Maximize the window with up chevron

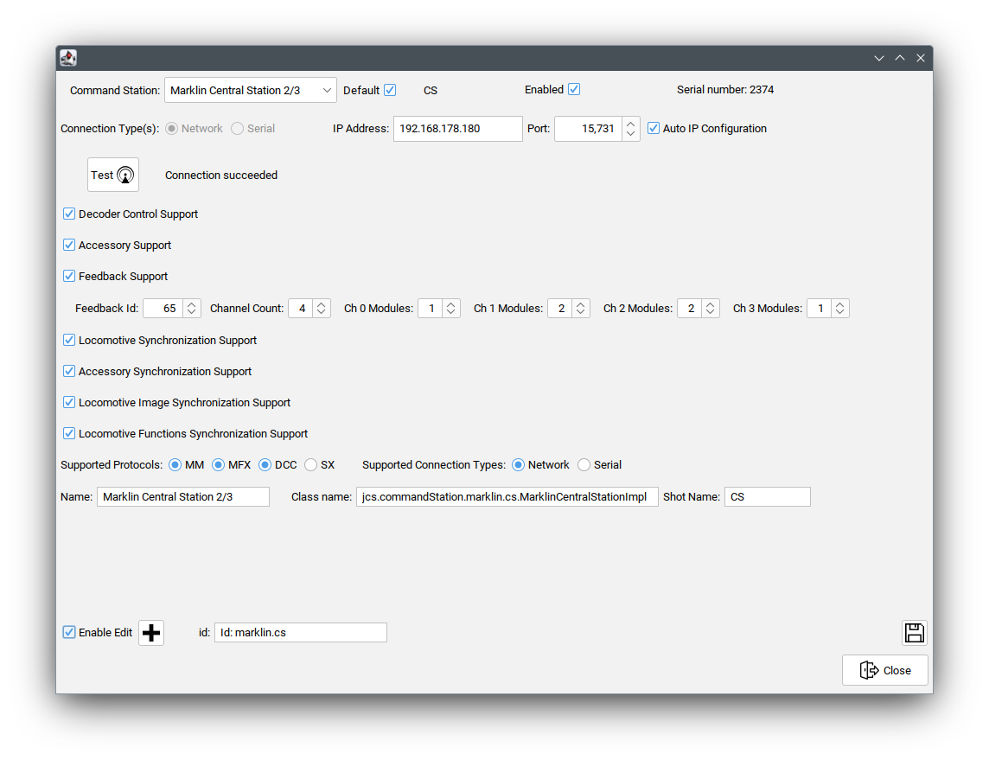point(900,58)
